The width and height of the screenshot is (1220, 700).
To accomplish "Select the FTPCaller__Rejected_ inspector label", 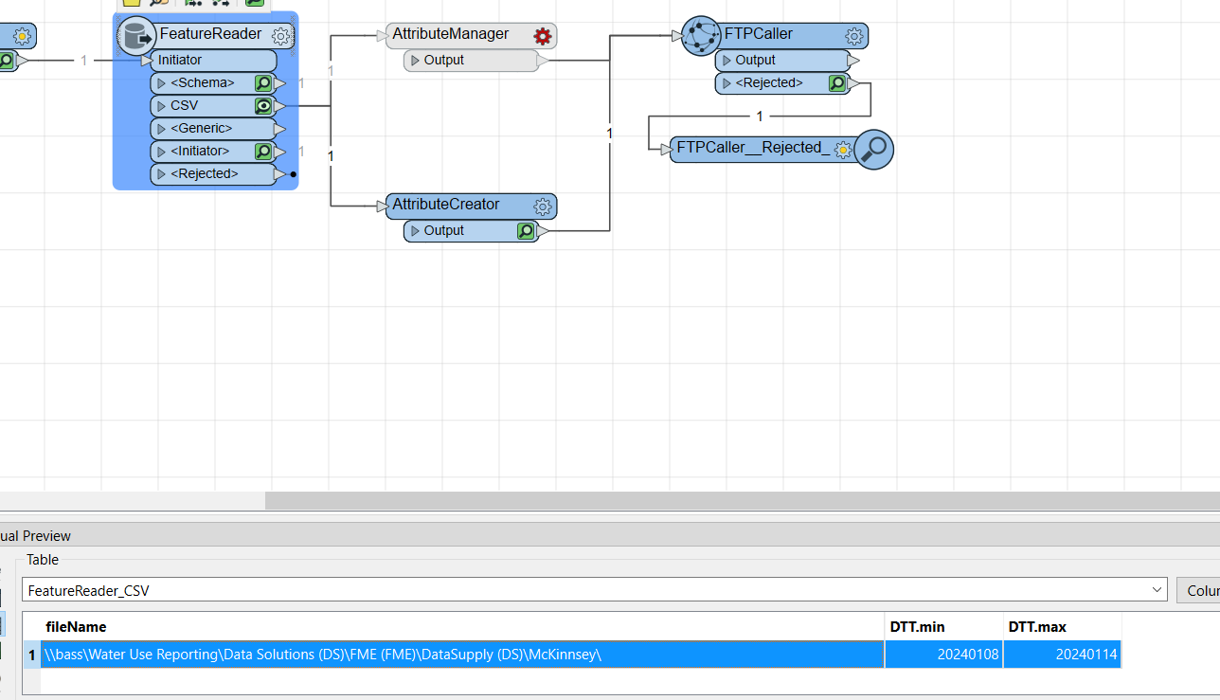I will pos(753,148).
